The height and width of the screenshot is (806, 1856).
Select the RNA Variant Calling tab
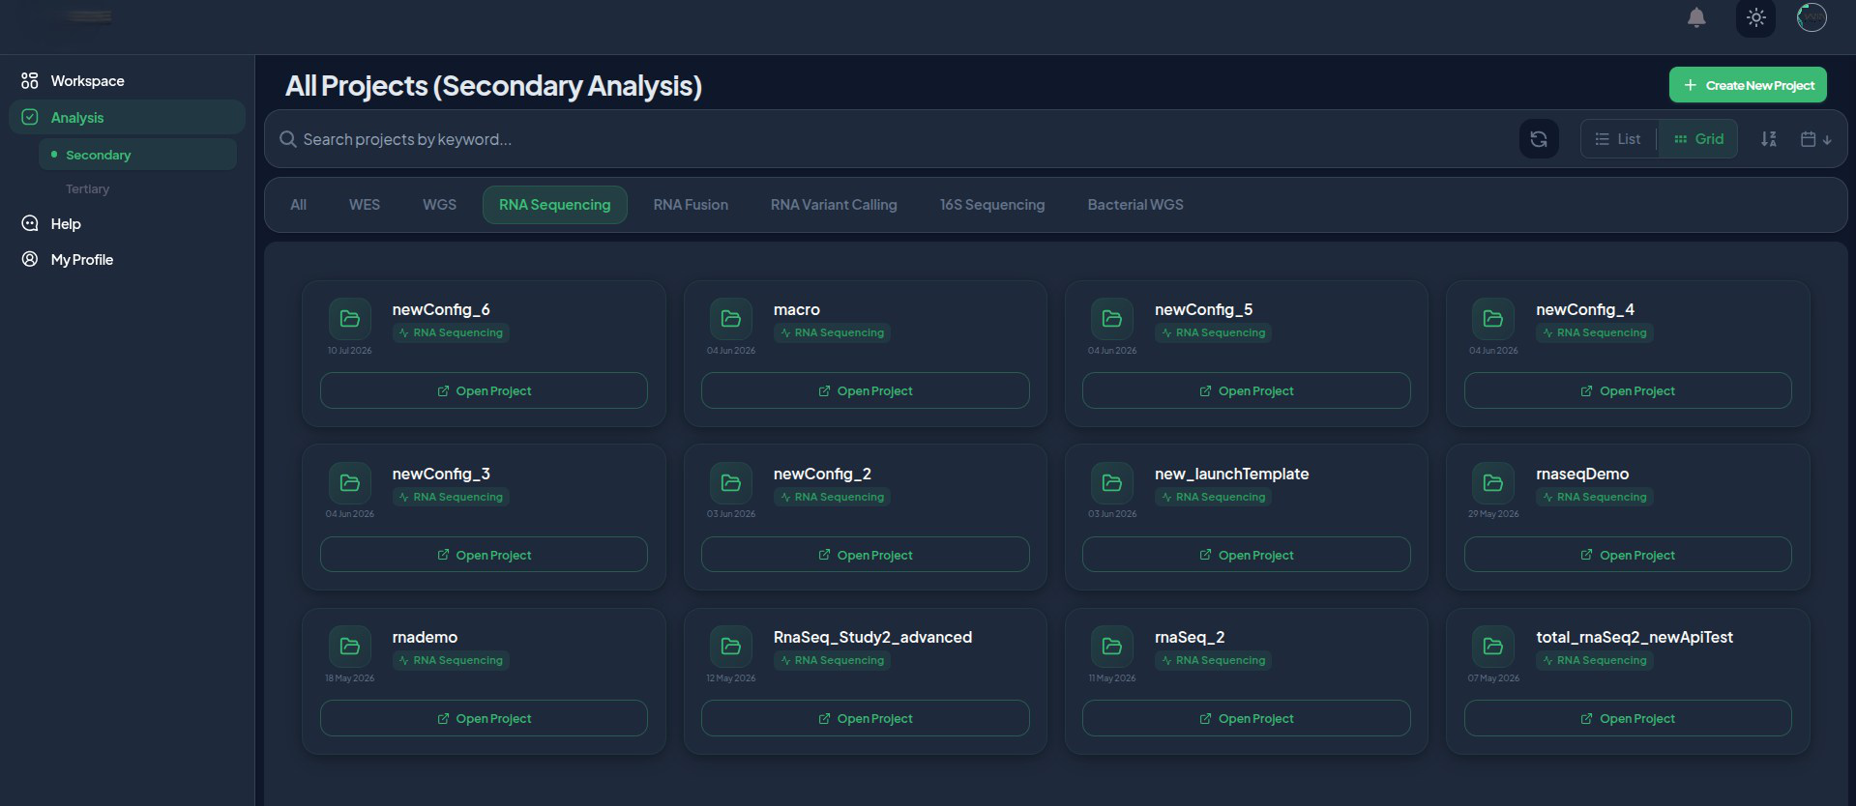point(834,205)
